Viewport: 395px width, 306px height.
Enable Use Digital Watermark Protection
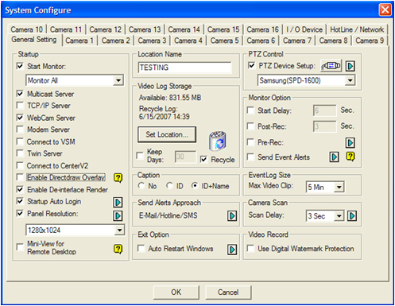[x=250, y=248]
